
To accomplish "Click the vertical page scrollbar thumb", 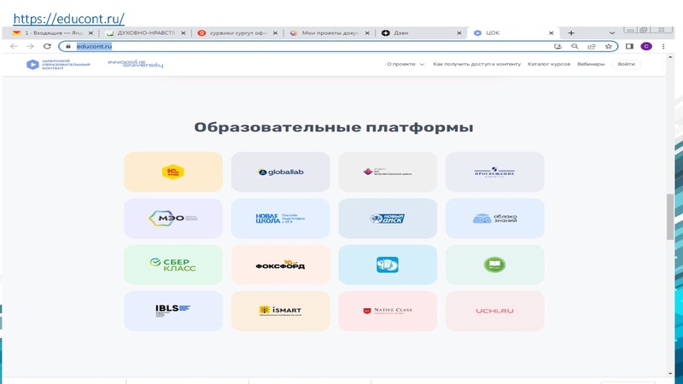I will coord(670,217).
